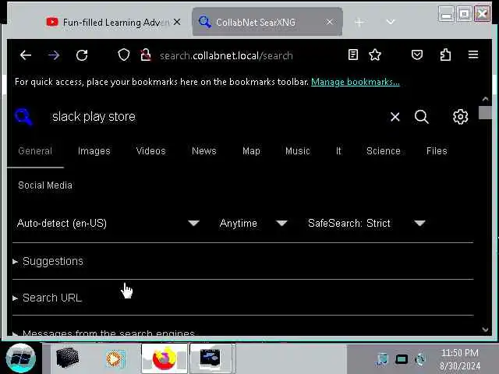This screenshot has height=374, width=499.
Task: Save the page to Pocket
Action: (x=417, y=55)
